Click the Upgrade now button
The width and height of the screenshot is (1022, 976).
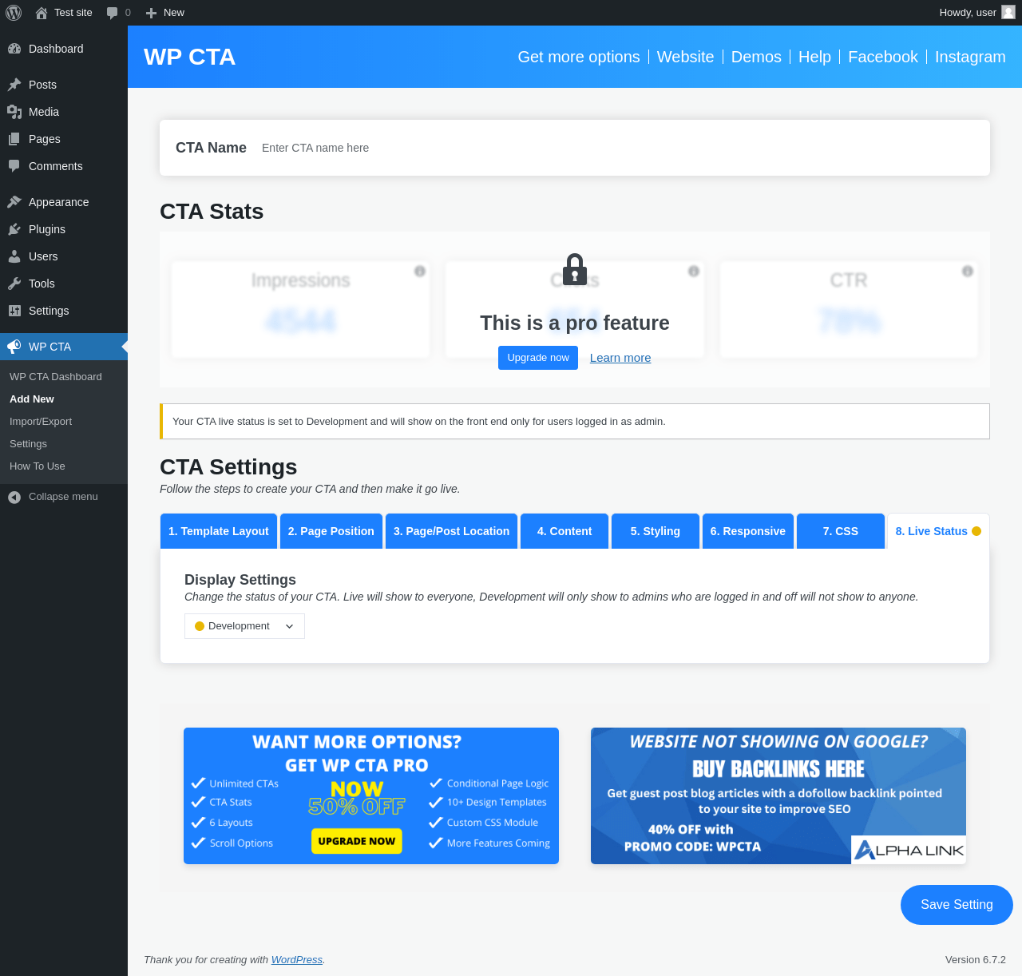538,358
